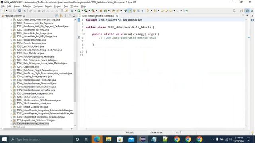Toggle Show Whitespace Characters button
Screen dimensions: 255x143
coord(143,11)
